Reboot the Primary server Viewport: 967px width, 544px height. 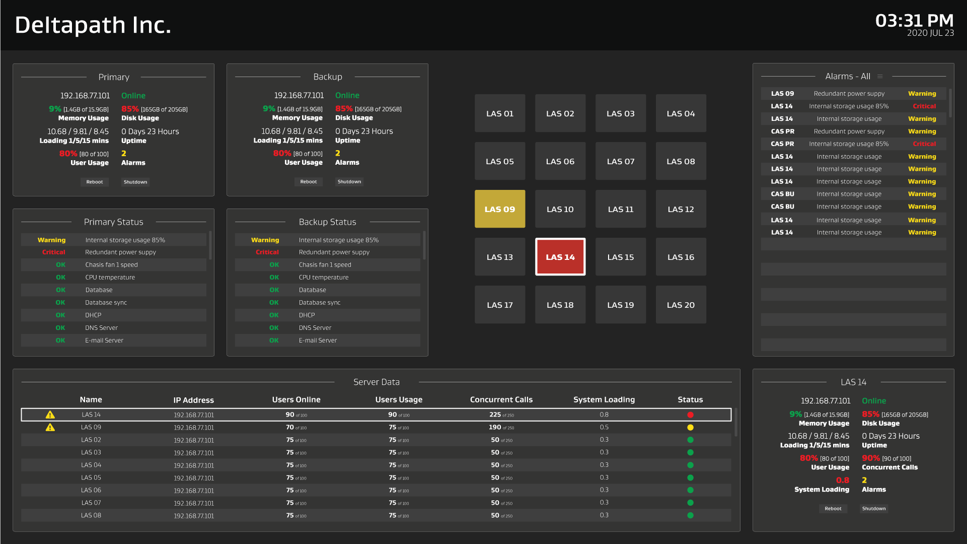[x=94, y=182]
